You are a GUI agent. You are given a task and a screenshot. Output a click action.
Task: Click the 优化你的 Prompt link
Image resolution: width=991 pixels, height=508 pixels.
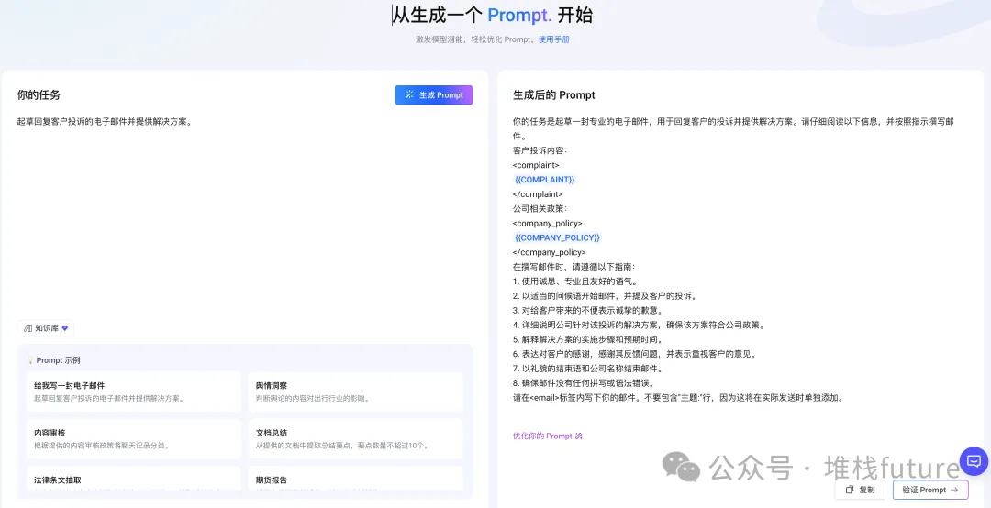(x=547, y=436)
